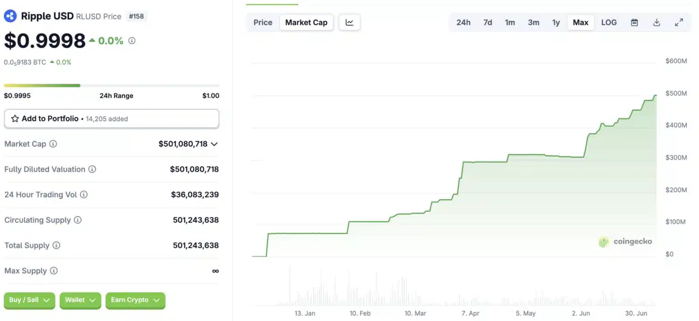Select the Market Cap chart tab

(306, 22)
